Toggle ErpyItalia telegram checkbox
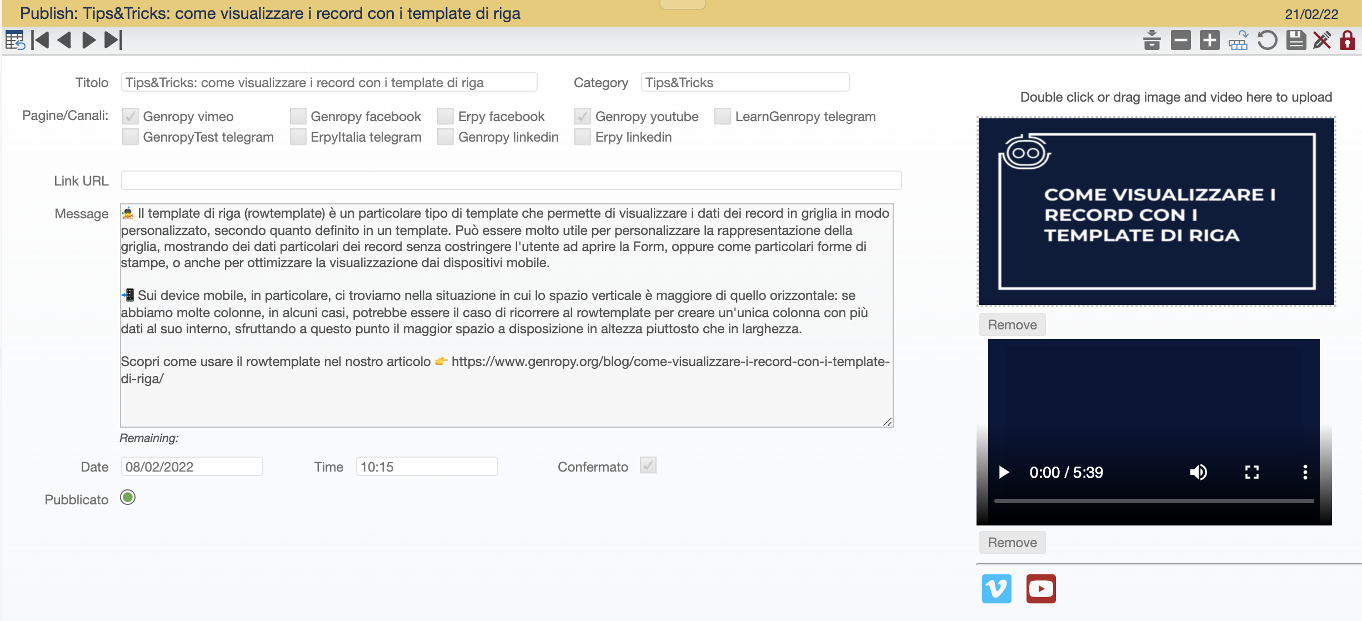The height and width of the screenshot is (621, 1362). coord(298,137)
